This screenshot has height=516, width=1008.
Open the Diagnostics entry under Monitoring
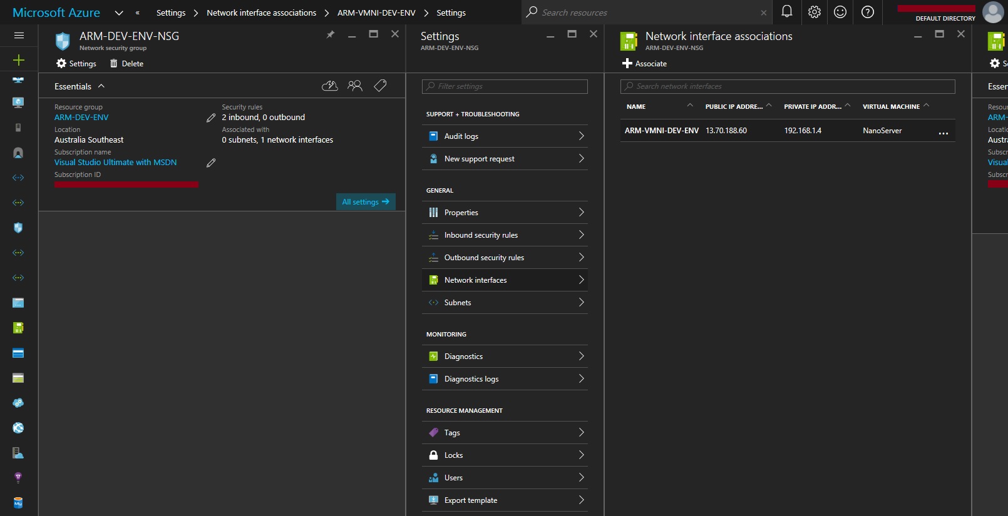coord(505,357)
